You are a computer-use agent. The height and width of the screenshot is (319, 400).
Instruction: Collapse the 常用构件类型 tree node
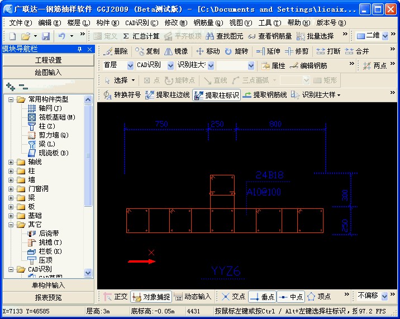point(11,99)
